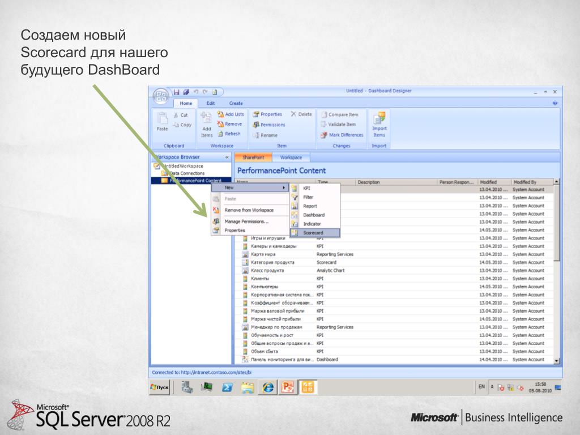Open the Пуск Start button
This screenshot has height=435, width=580.
(159, 387)
